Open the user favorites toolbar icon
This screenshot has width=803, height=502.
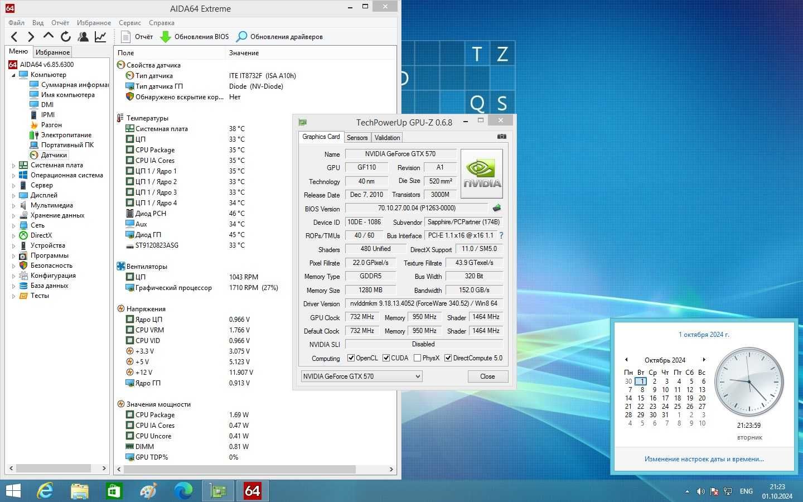click(83, 37)
